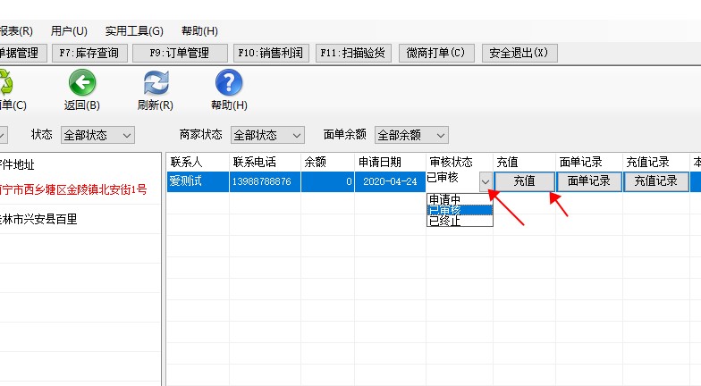The image size is (701, 386).
Task: Choose 已终止 from the status list
Action: coord(459,221)
